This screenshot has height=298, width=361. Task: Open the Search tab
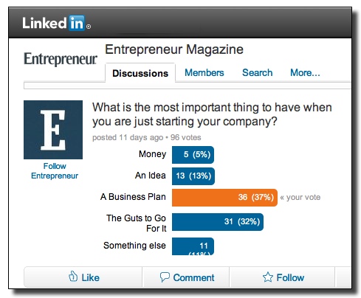[257, 73]
